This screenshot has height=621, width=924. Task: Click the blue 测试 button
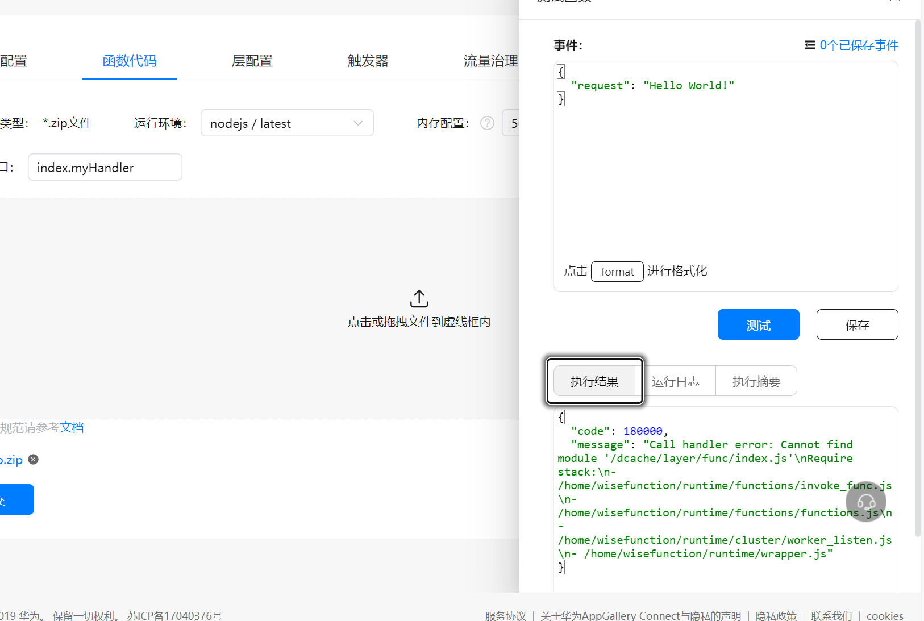click(759, 324)
